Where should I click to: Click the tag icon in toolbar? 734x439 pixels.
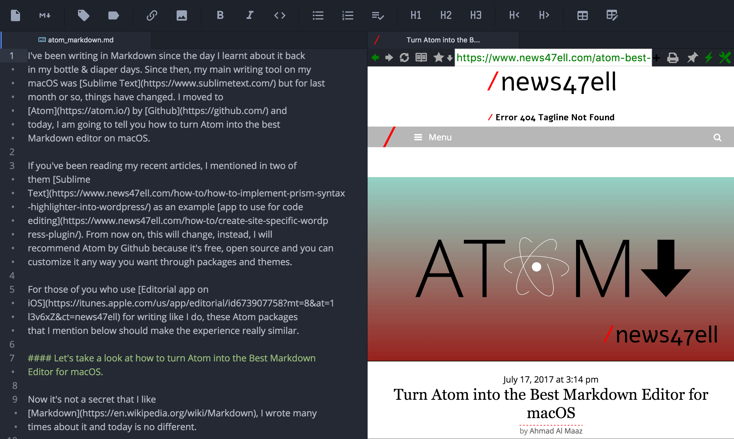coord(83,15)
